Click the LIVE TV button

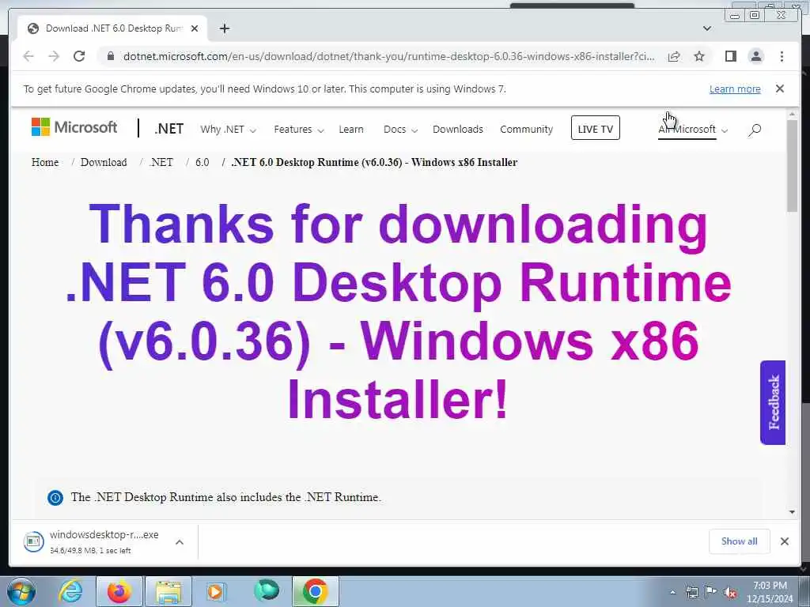(595, 128)
